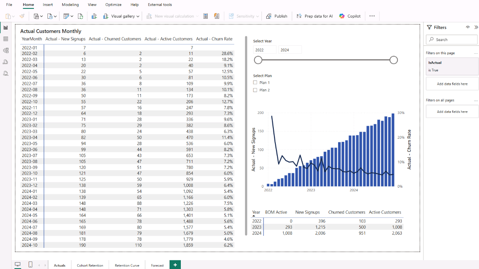The height and width of the screenshot is (269, 479).
Task: Open more options ellipsis in ribbon
Action: [x=372, y=16]
